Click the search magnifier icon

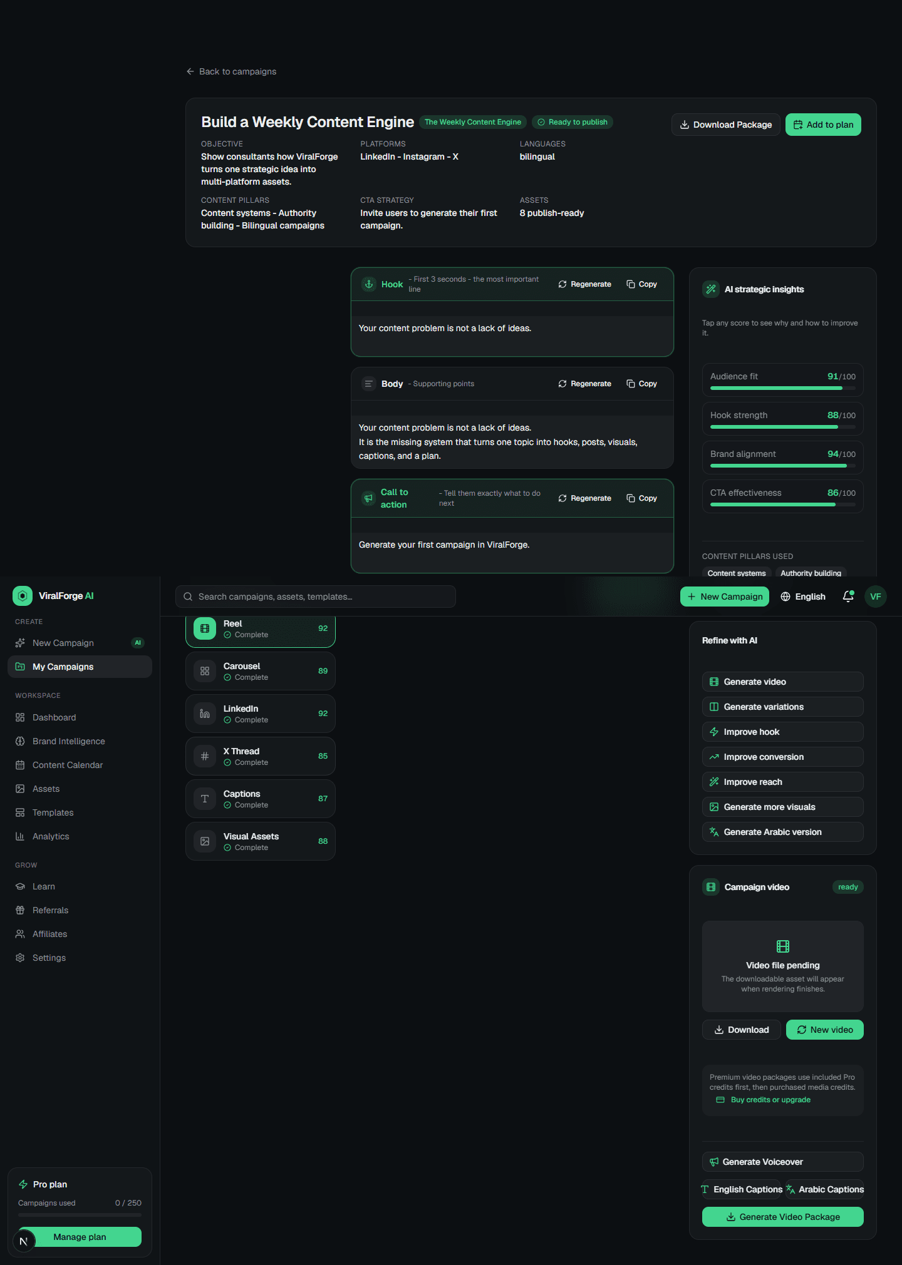click(188, 597)
